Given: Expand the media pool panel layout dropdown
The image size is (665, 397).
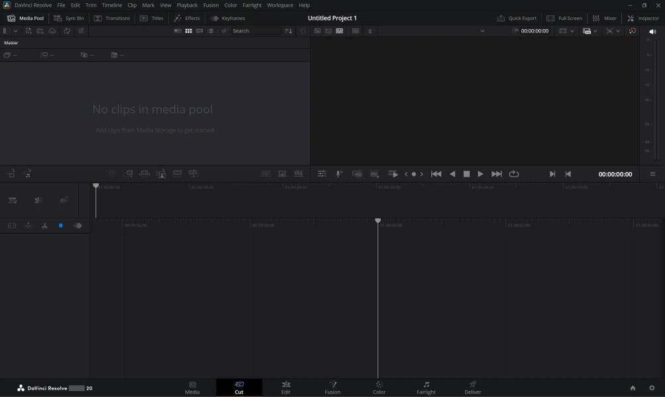Looking at the screenshot, I should coord(10,31).
